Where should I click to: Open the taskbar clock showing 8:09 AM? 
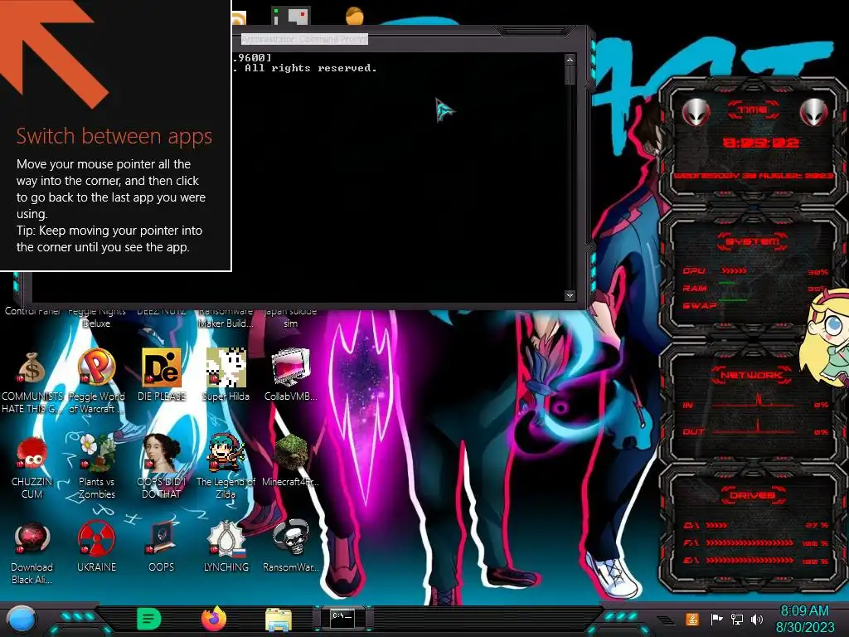pos(805,619)
